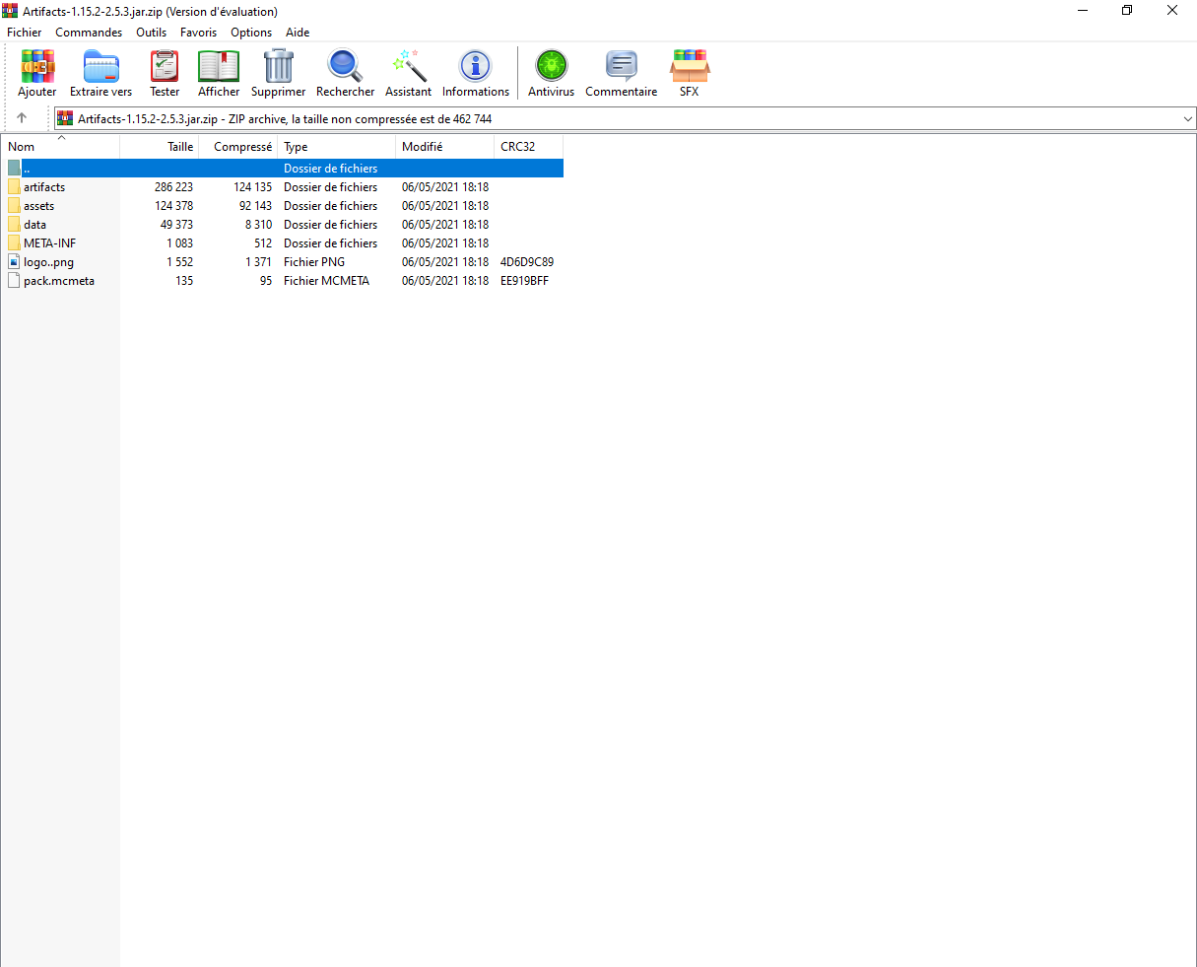Show archive Informations
The image size is (1197, 967).
coord(475,66)
